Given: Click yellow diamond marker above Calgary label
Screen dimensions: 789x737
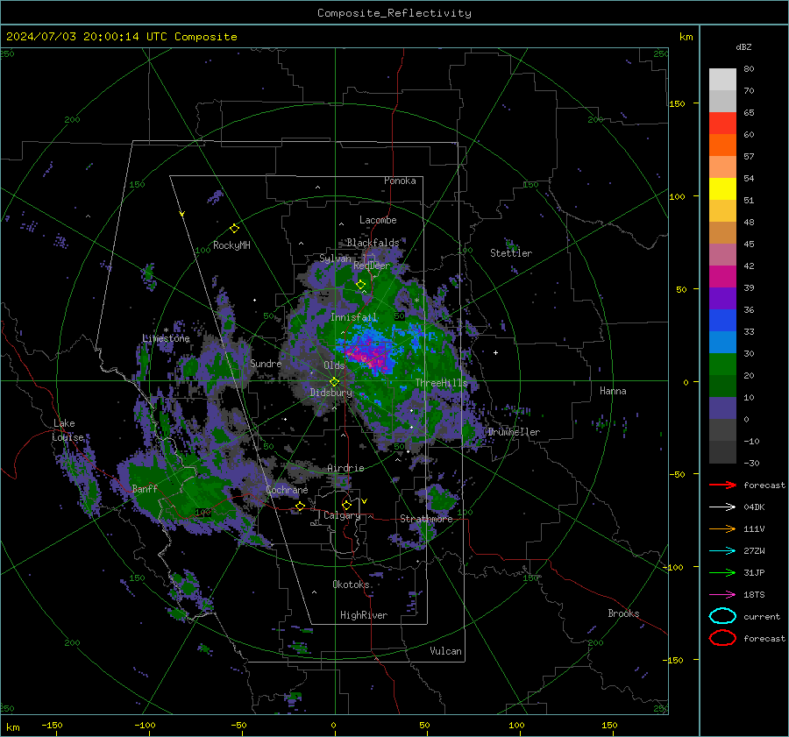Looking at the screenshot, I should (346, 505).
